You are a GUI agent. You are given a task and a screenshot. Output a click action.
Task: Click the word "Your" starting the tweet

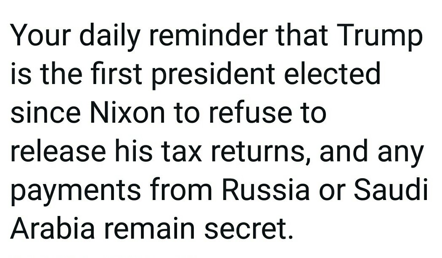coord(40,34)
